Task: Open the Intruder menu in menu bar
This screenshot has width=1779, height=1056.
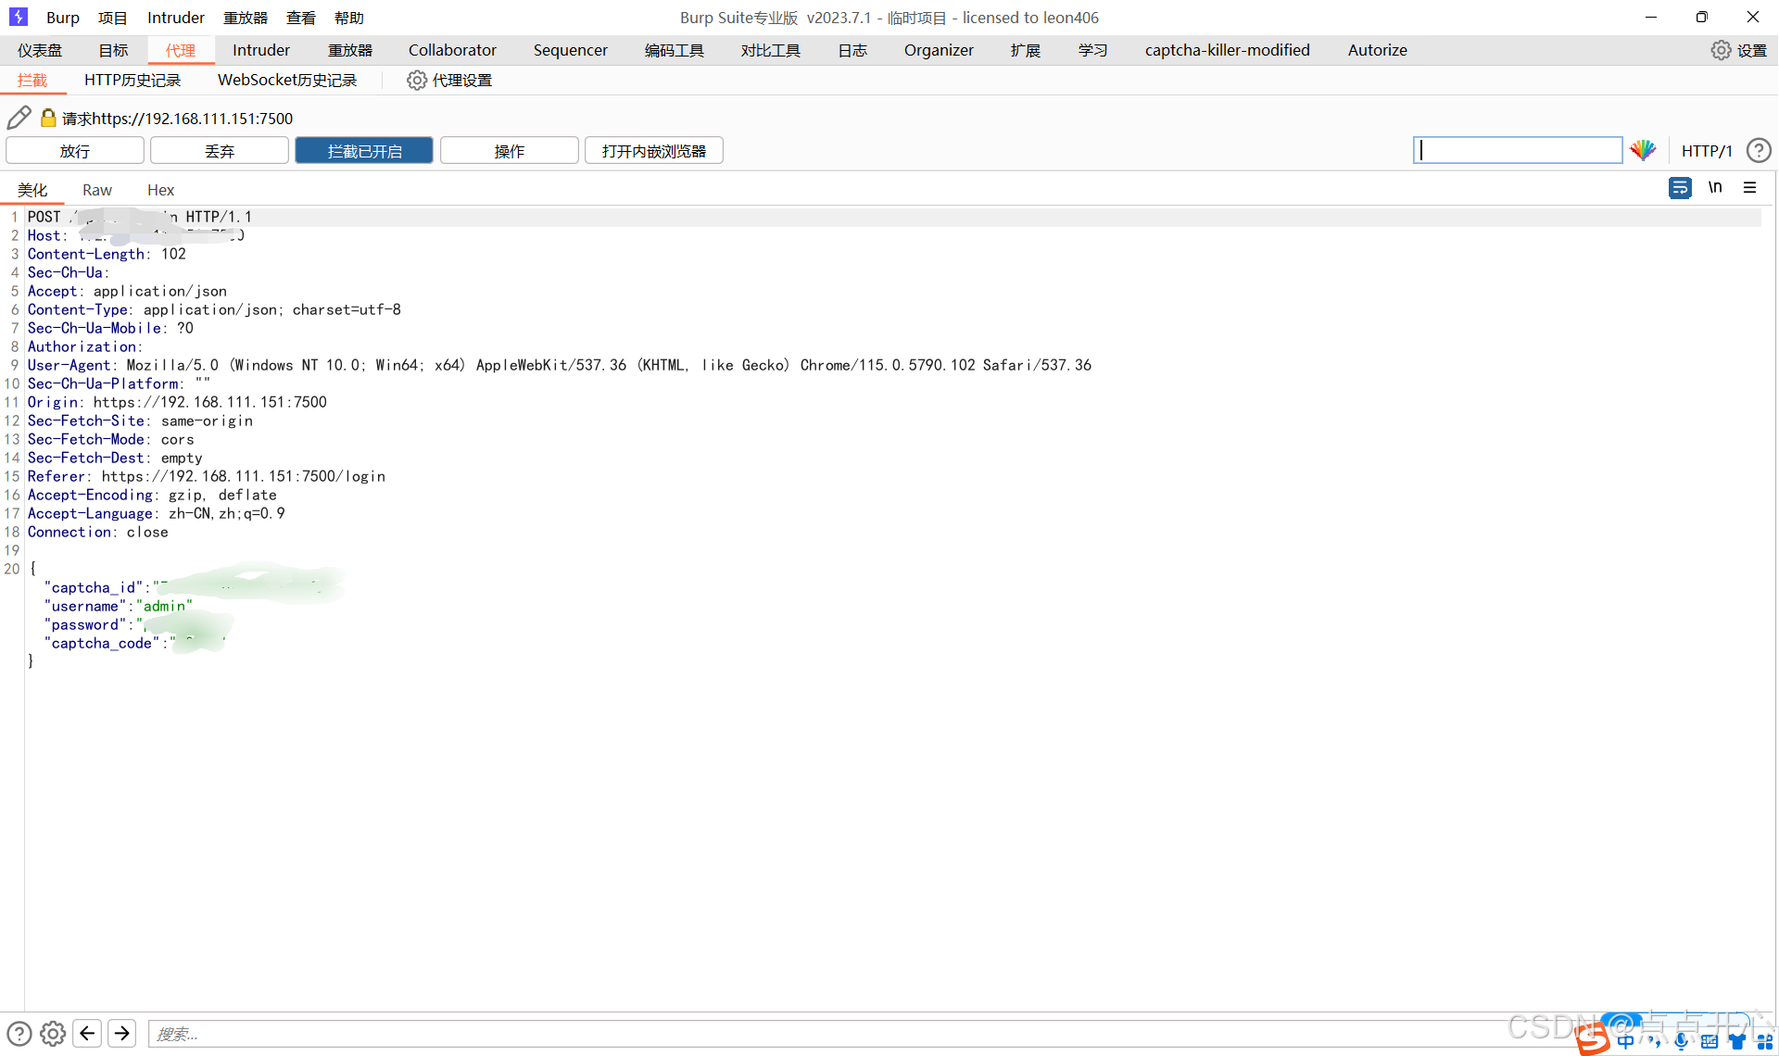Action: pos(176,18)
